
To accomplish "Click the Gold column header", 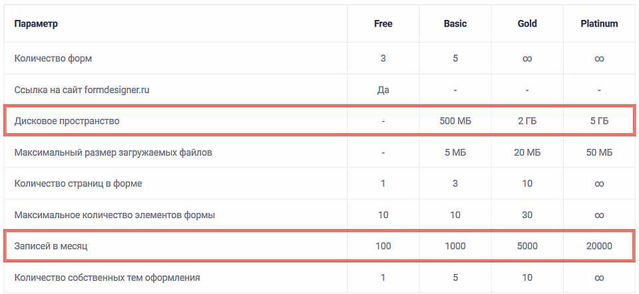I will [527, 24].
